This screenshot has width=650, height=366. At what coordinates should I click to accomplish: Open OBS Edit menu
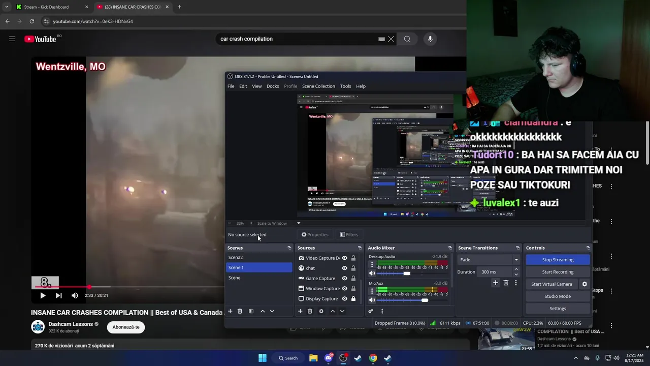[x=243, y=86]
